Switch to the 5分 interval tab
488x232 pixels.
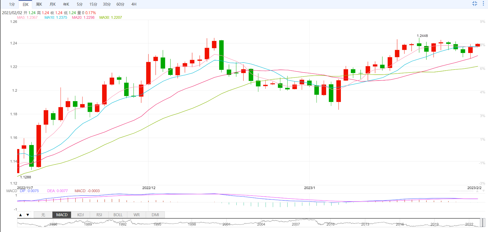80,4
